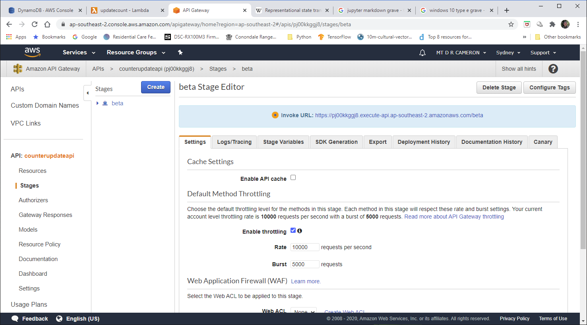Open the Invoke URL link
587x325 pixels.
tap(399, 115)
